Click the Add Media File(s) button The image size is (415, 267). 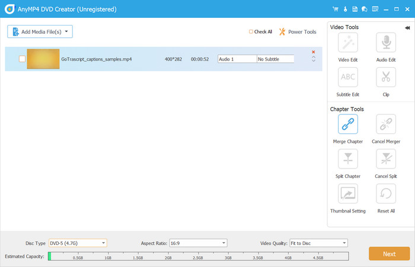tap(40, 31)
